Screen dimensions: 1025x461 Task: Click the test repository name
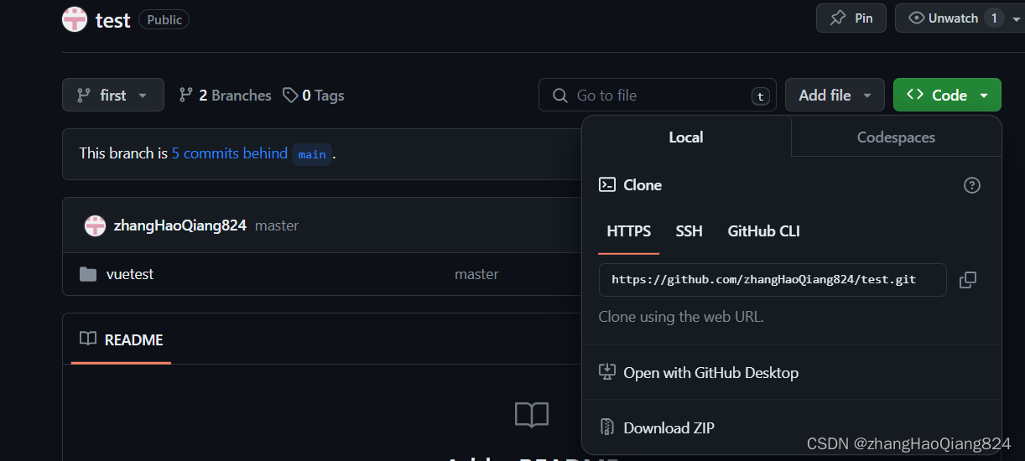pyautogui.click(x=112, y=20)
